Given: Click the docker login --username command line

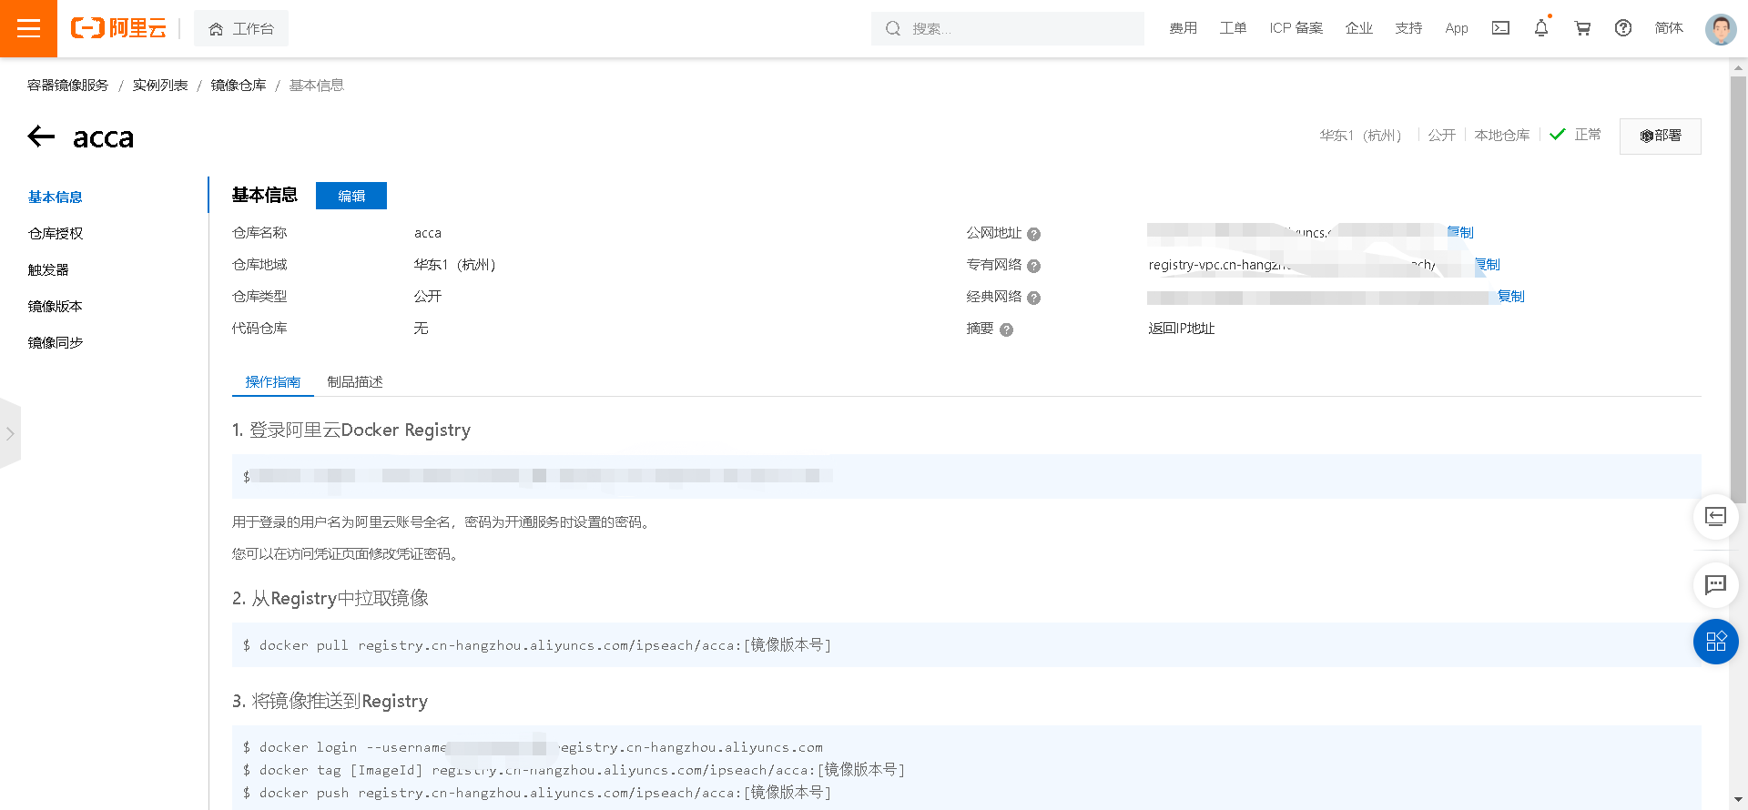Looking at the screenshot, I should pyautogui.click(x=533, y=747).
